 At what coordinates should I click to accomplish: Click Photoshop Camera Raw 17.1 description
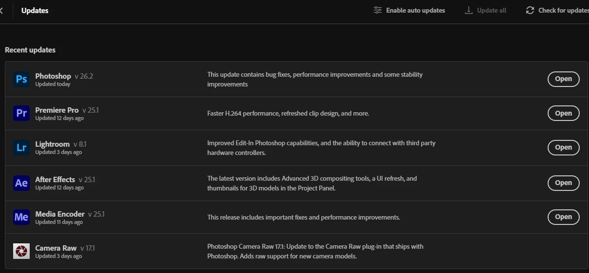click(x=315, y=251)
